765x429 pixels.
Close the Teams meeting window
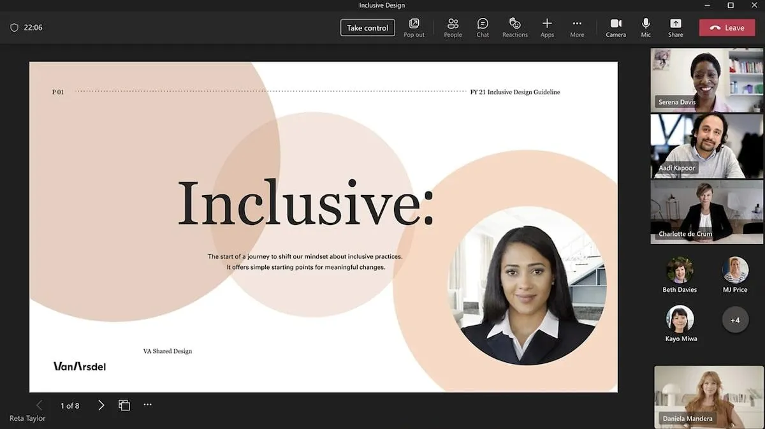tap(753, 5)
